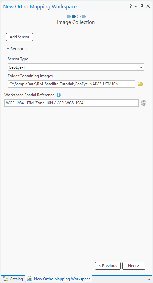
Task: Go to first wizard step dot
Action: [x=69, y=17]
